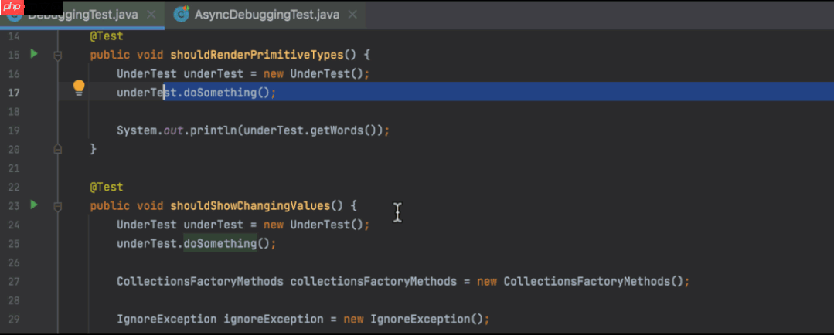Click the @Test annotation on line 22
Viewport: 834px width, 335px height.
[x=107, y=187]
